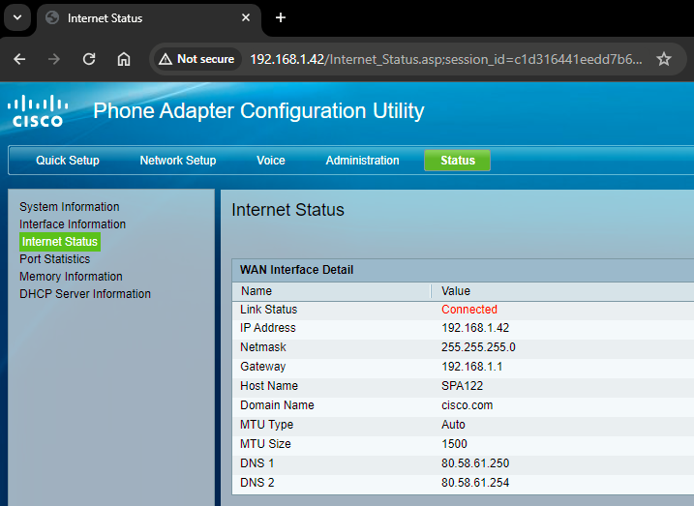The image size is (694, 506).
Task: Click the Netmask value 255.255.255.0
Action: (478, 347)
